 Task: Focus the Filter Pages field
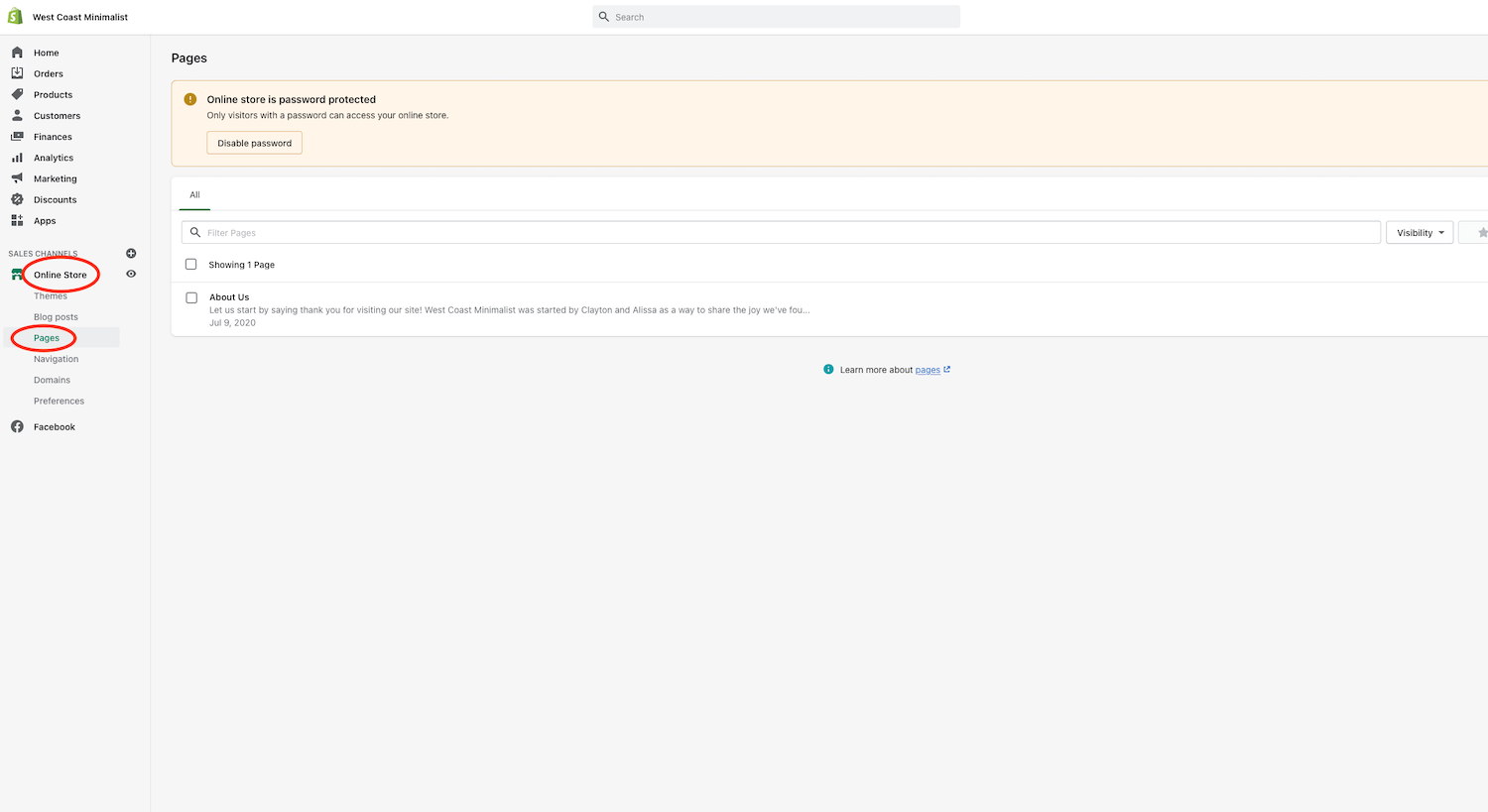(x=782, y=232)
